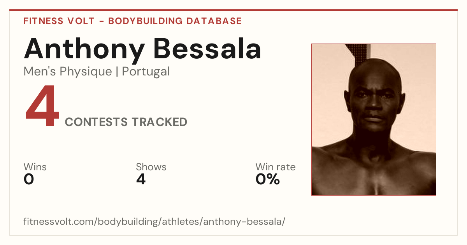Image resolution: width=467 pixels, height=245 pixels.
Task: Click the Shows label
Action: (x=151, y=167)
